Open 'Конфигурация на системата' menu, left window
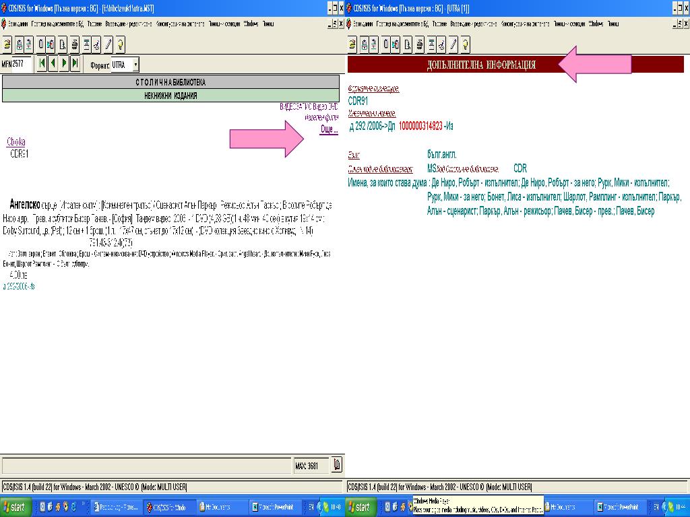Viewport: 690px width, 517px height. point(180,24)
